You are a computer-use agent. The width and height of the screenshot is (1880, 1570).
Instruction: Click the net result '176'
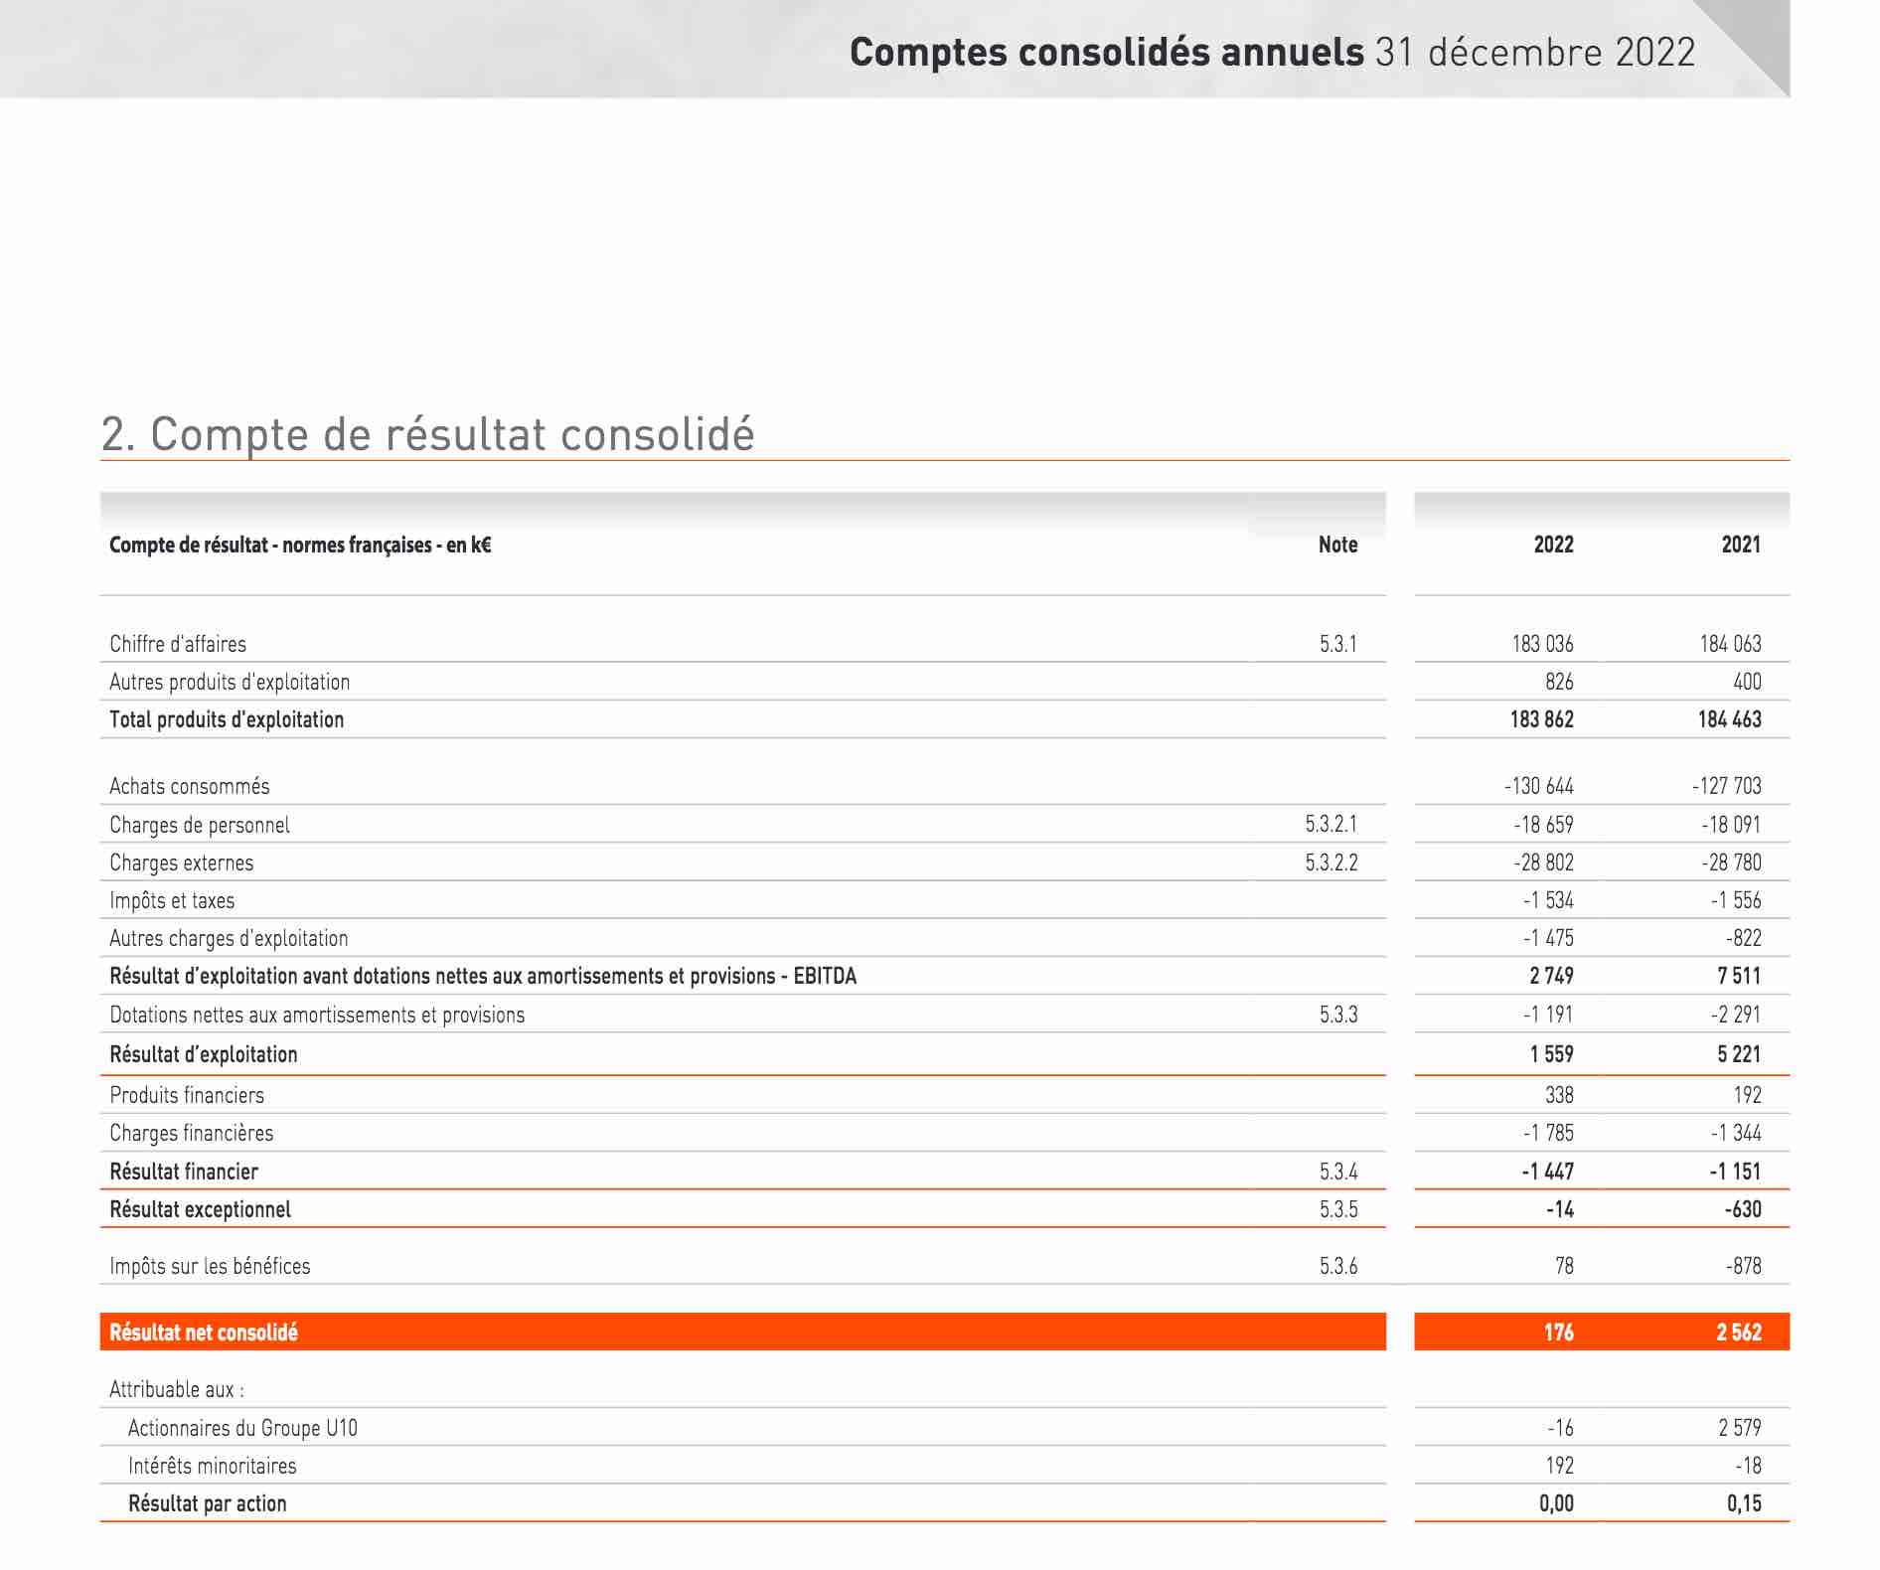click(x=1559, y=1333)
